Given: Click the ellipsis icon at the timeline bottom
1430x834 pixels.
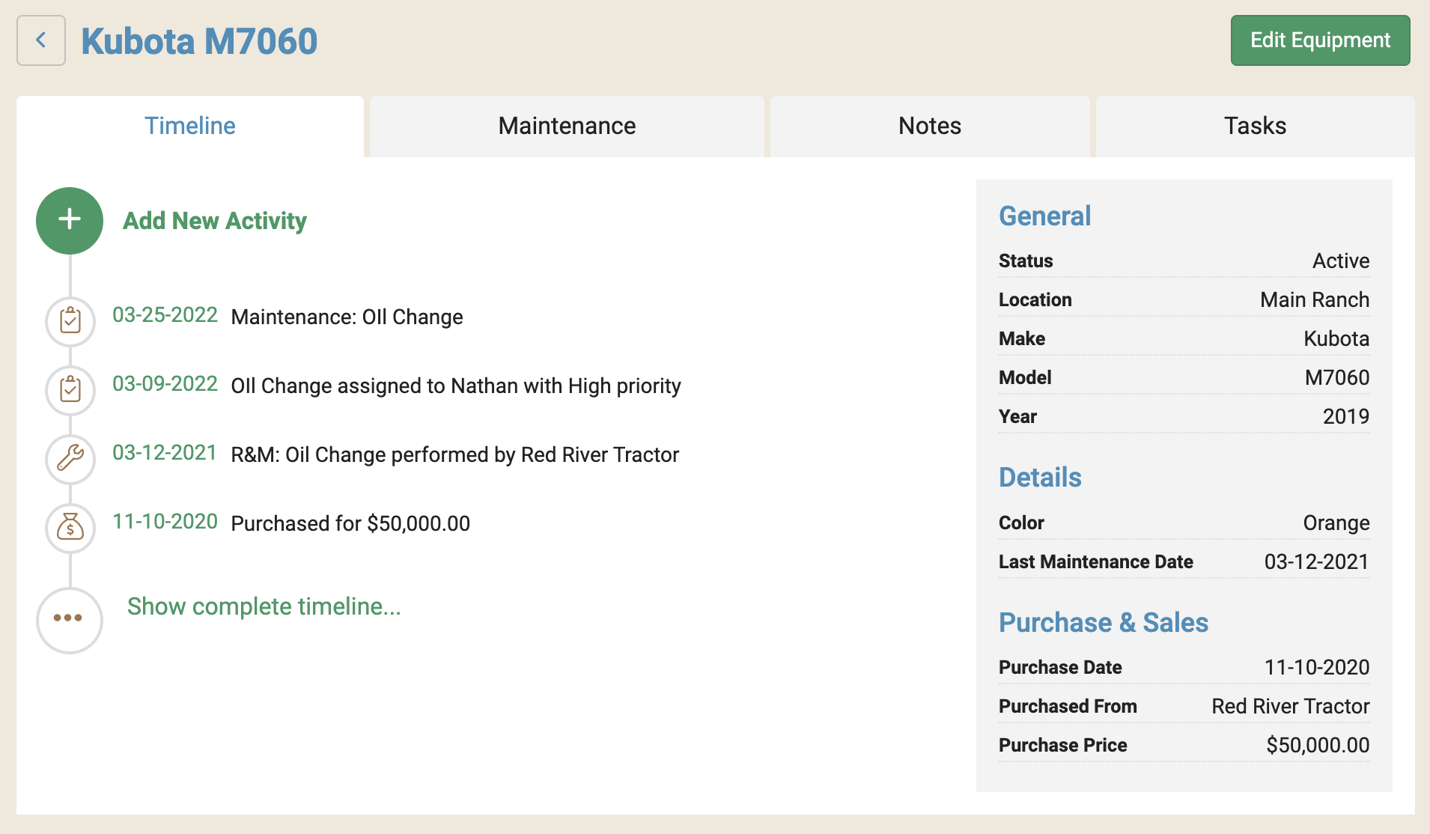Looking at the screenshot, I should [x=69, y=620].
